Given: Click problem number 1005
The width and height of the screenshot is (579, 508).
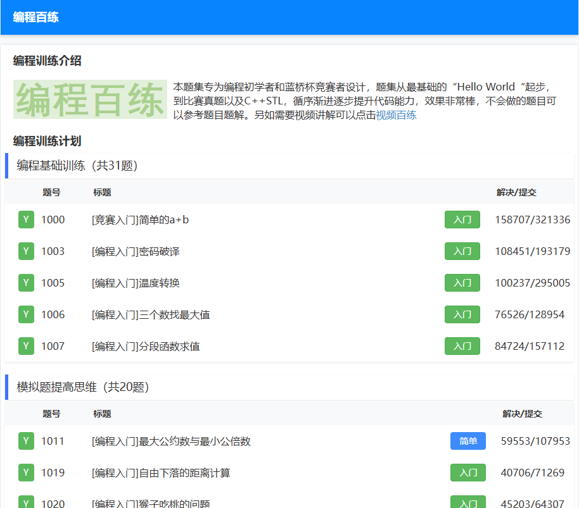Looking at the screenshot, I should pyautogui.click(x=53, y=283).
